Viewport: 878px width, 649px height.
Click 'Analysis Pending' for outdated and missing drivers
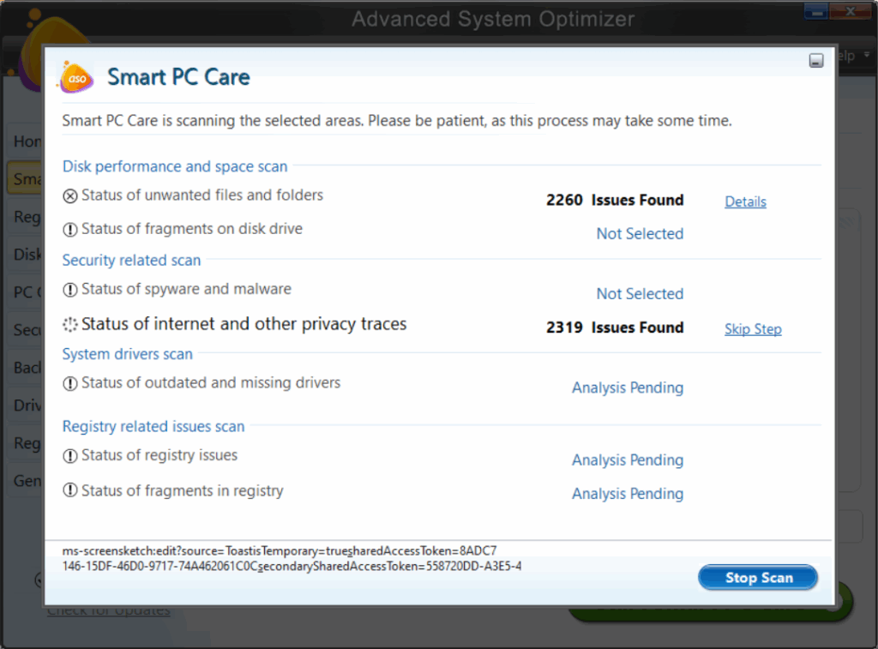628,388
